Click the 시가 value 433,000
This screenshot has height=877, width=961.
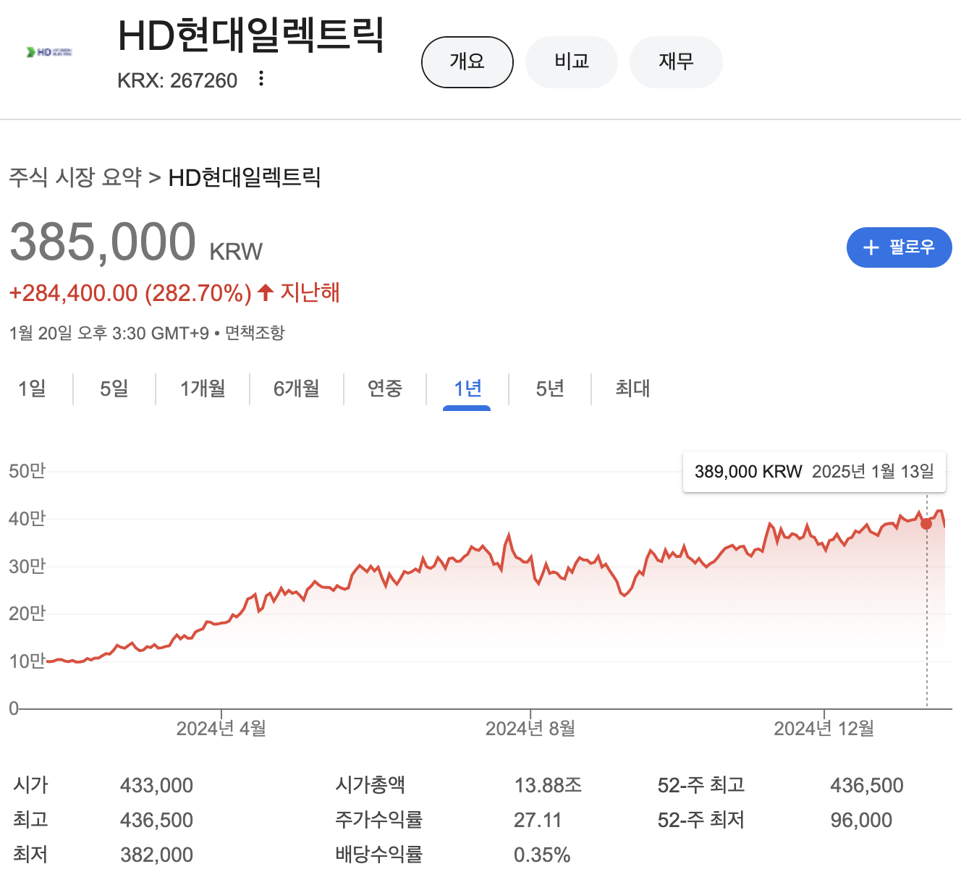pyautogui.click(x=157, y=785)
